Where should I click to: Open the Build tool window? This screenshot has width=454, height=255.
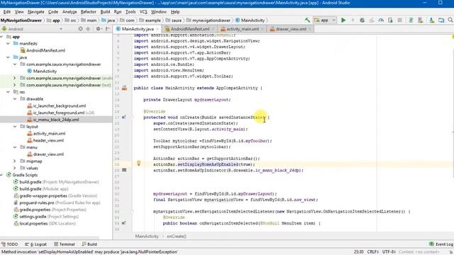point(89,244)
